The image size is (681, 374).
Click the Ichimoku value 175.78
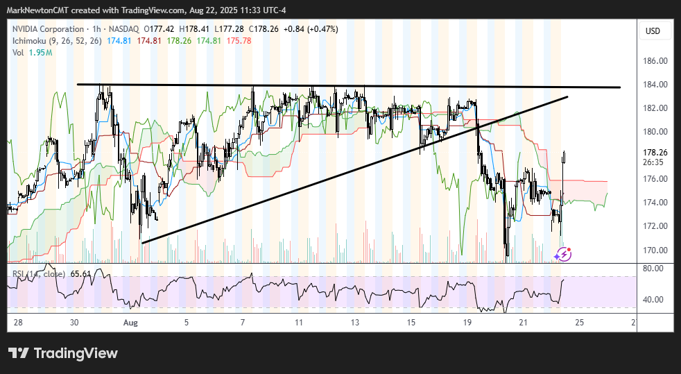pyautogui.click(x=239, y=41)
